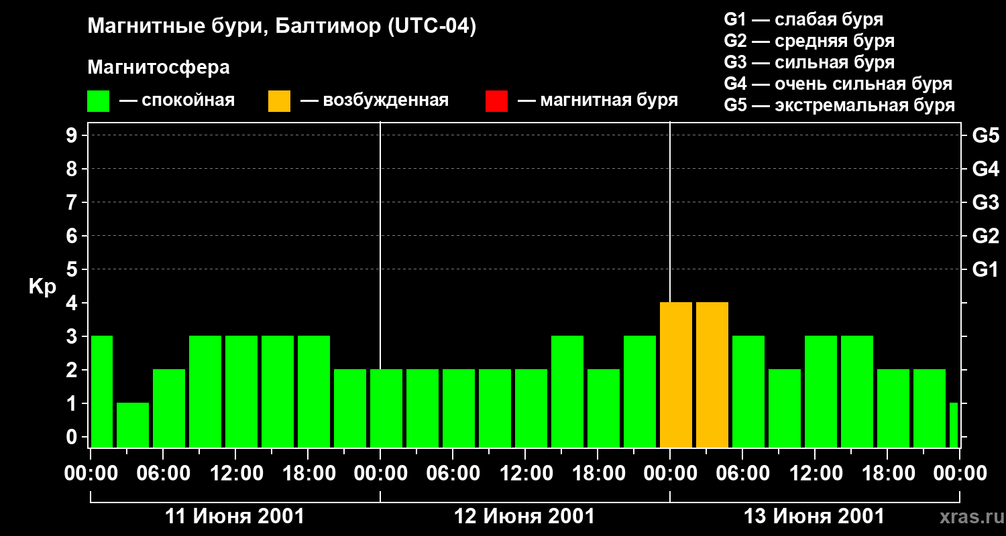The image size is (1006, 536).
Task: Click the narrow last green bar at far right
Action: tap(954, 425)
